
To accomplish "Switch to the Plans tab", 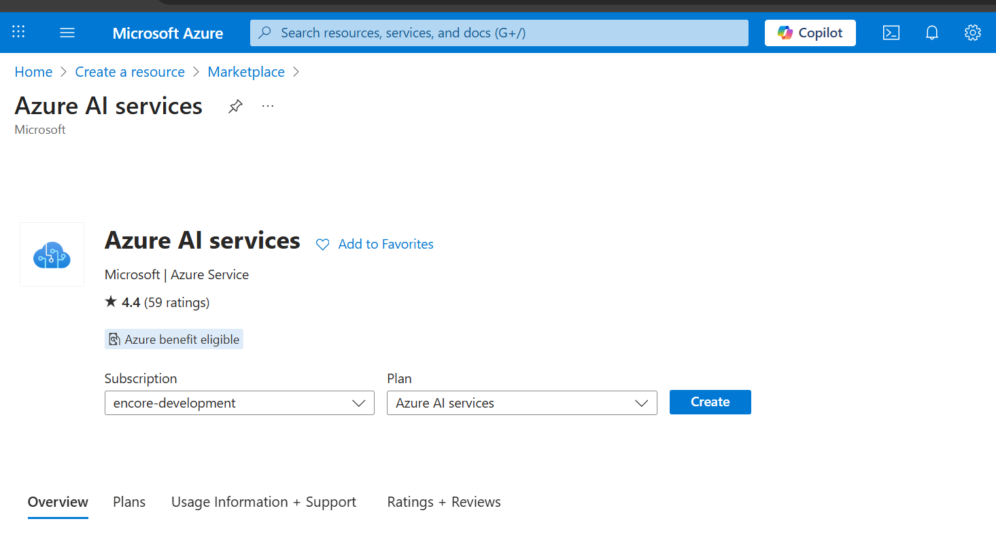I will pyautogui.click(x=129, y=502).
